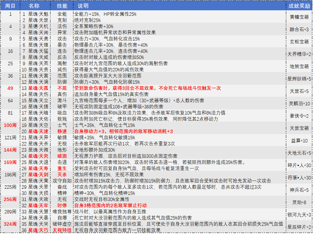The image size is (313, 234).
Task: Click the 唯我独尊 skill cell
Action: pyautogui.click(x=62, y=212)
